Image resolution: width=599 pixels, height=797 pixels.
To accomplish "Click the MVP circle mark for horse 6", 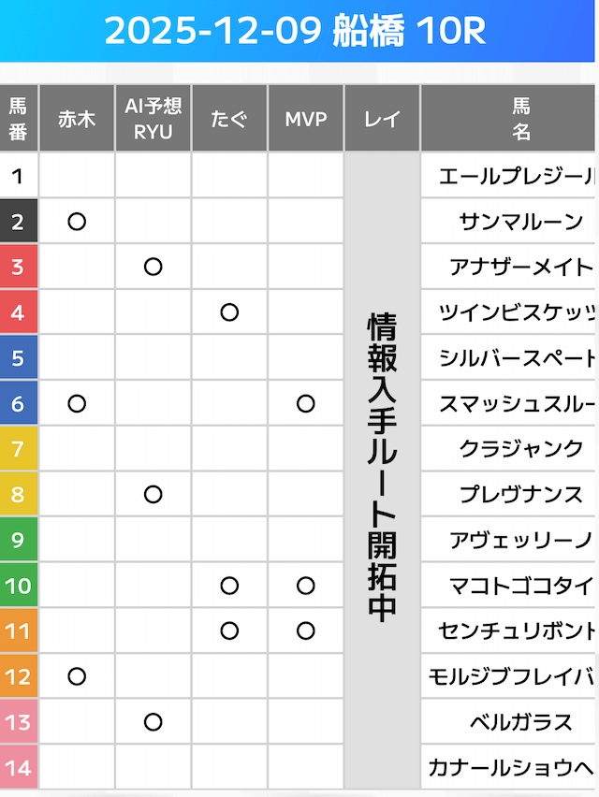I will [305, 404].
